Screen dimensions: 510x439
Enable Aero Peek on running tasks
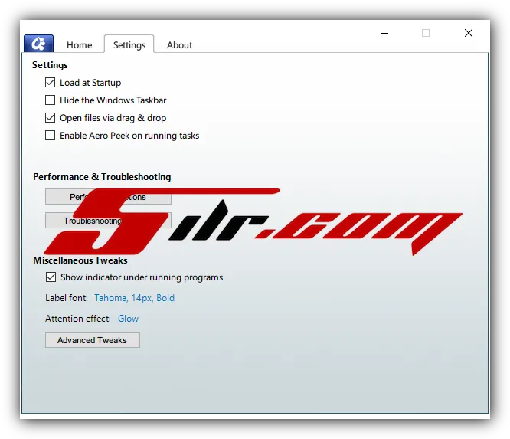coord(50,136)
